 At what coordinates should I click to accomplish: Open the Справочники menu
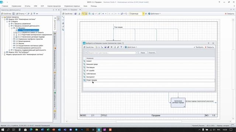click(x=16, y=6)
